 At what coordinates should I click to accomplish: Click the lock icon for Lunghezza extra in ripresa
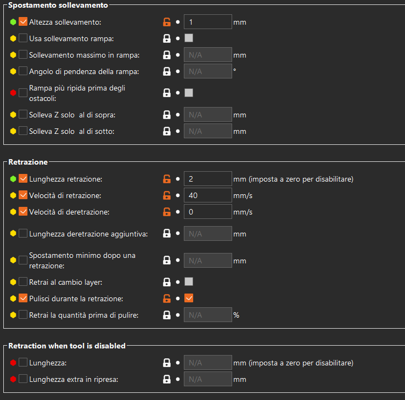click(x=167, y=379)
